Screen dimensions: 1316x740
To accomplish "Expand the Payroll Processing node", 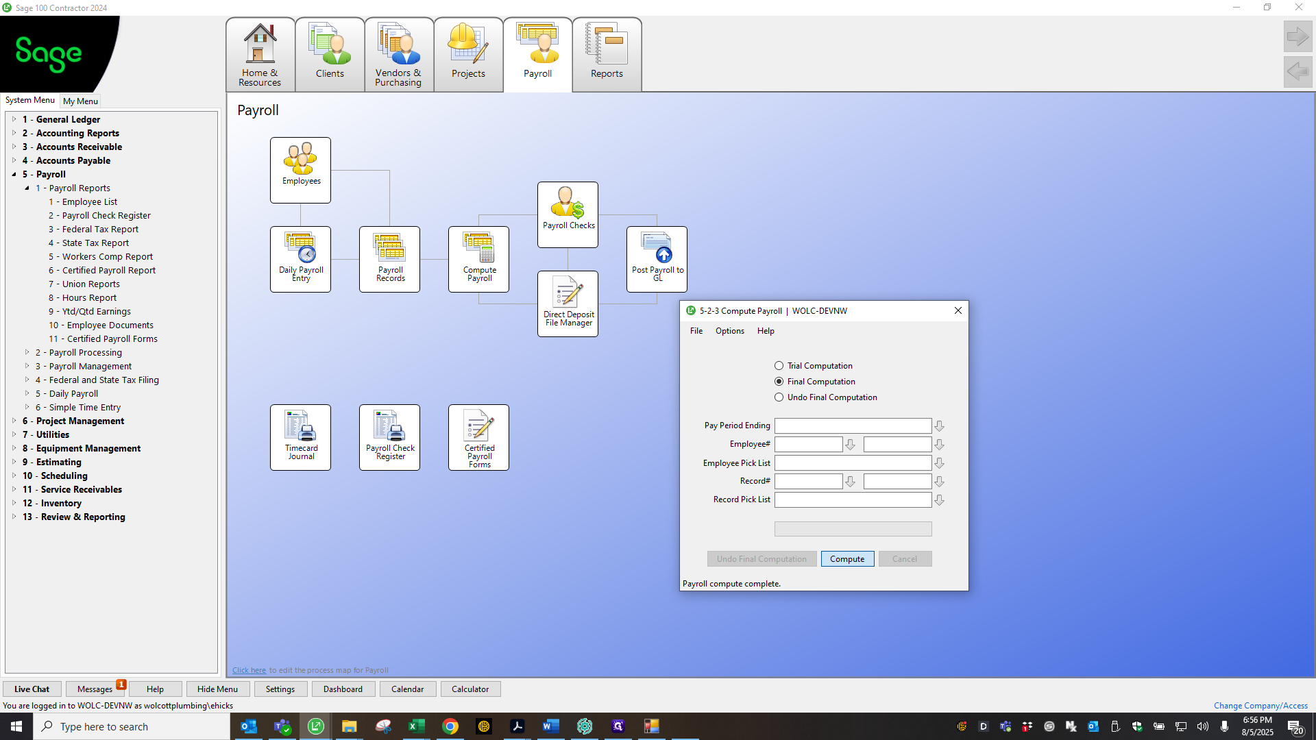I will point(27,352).
